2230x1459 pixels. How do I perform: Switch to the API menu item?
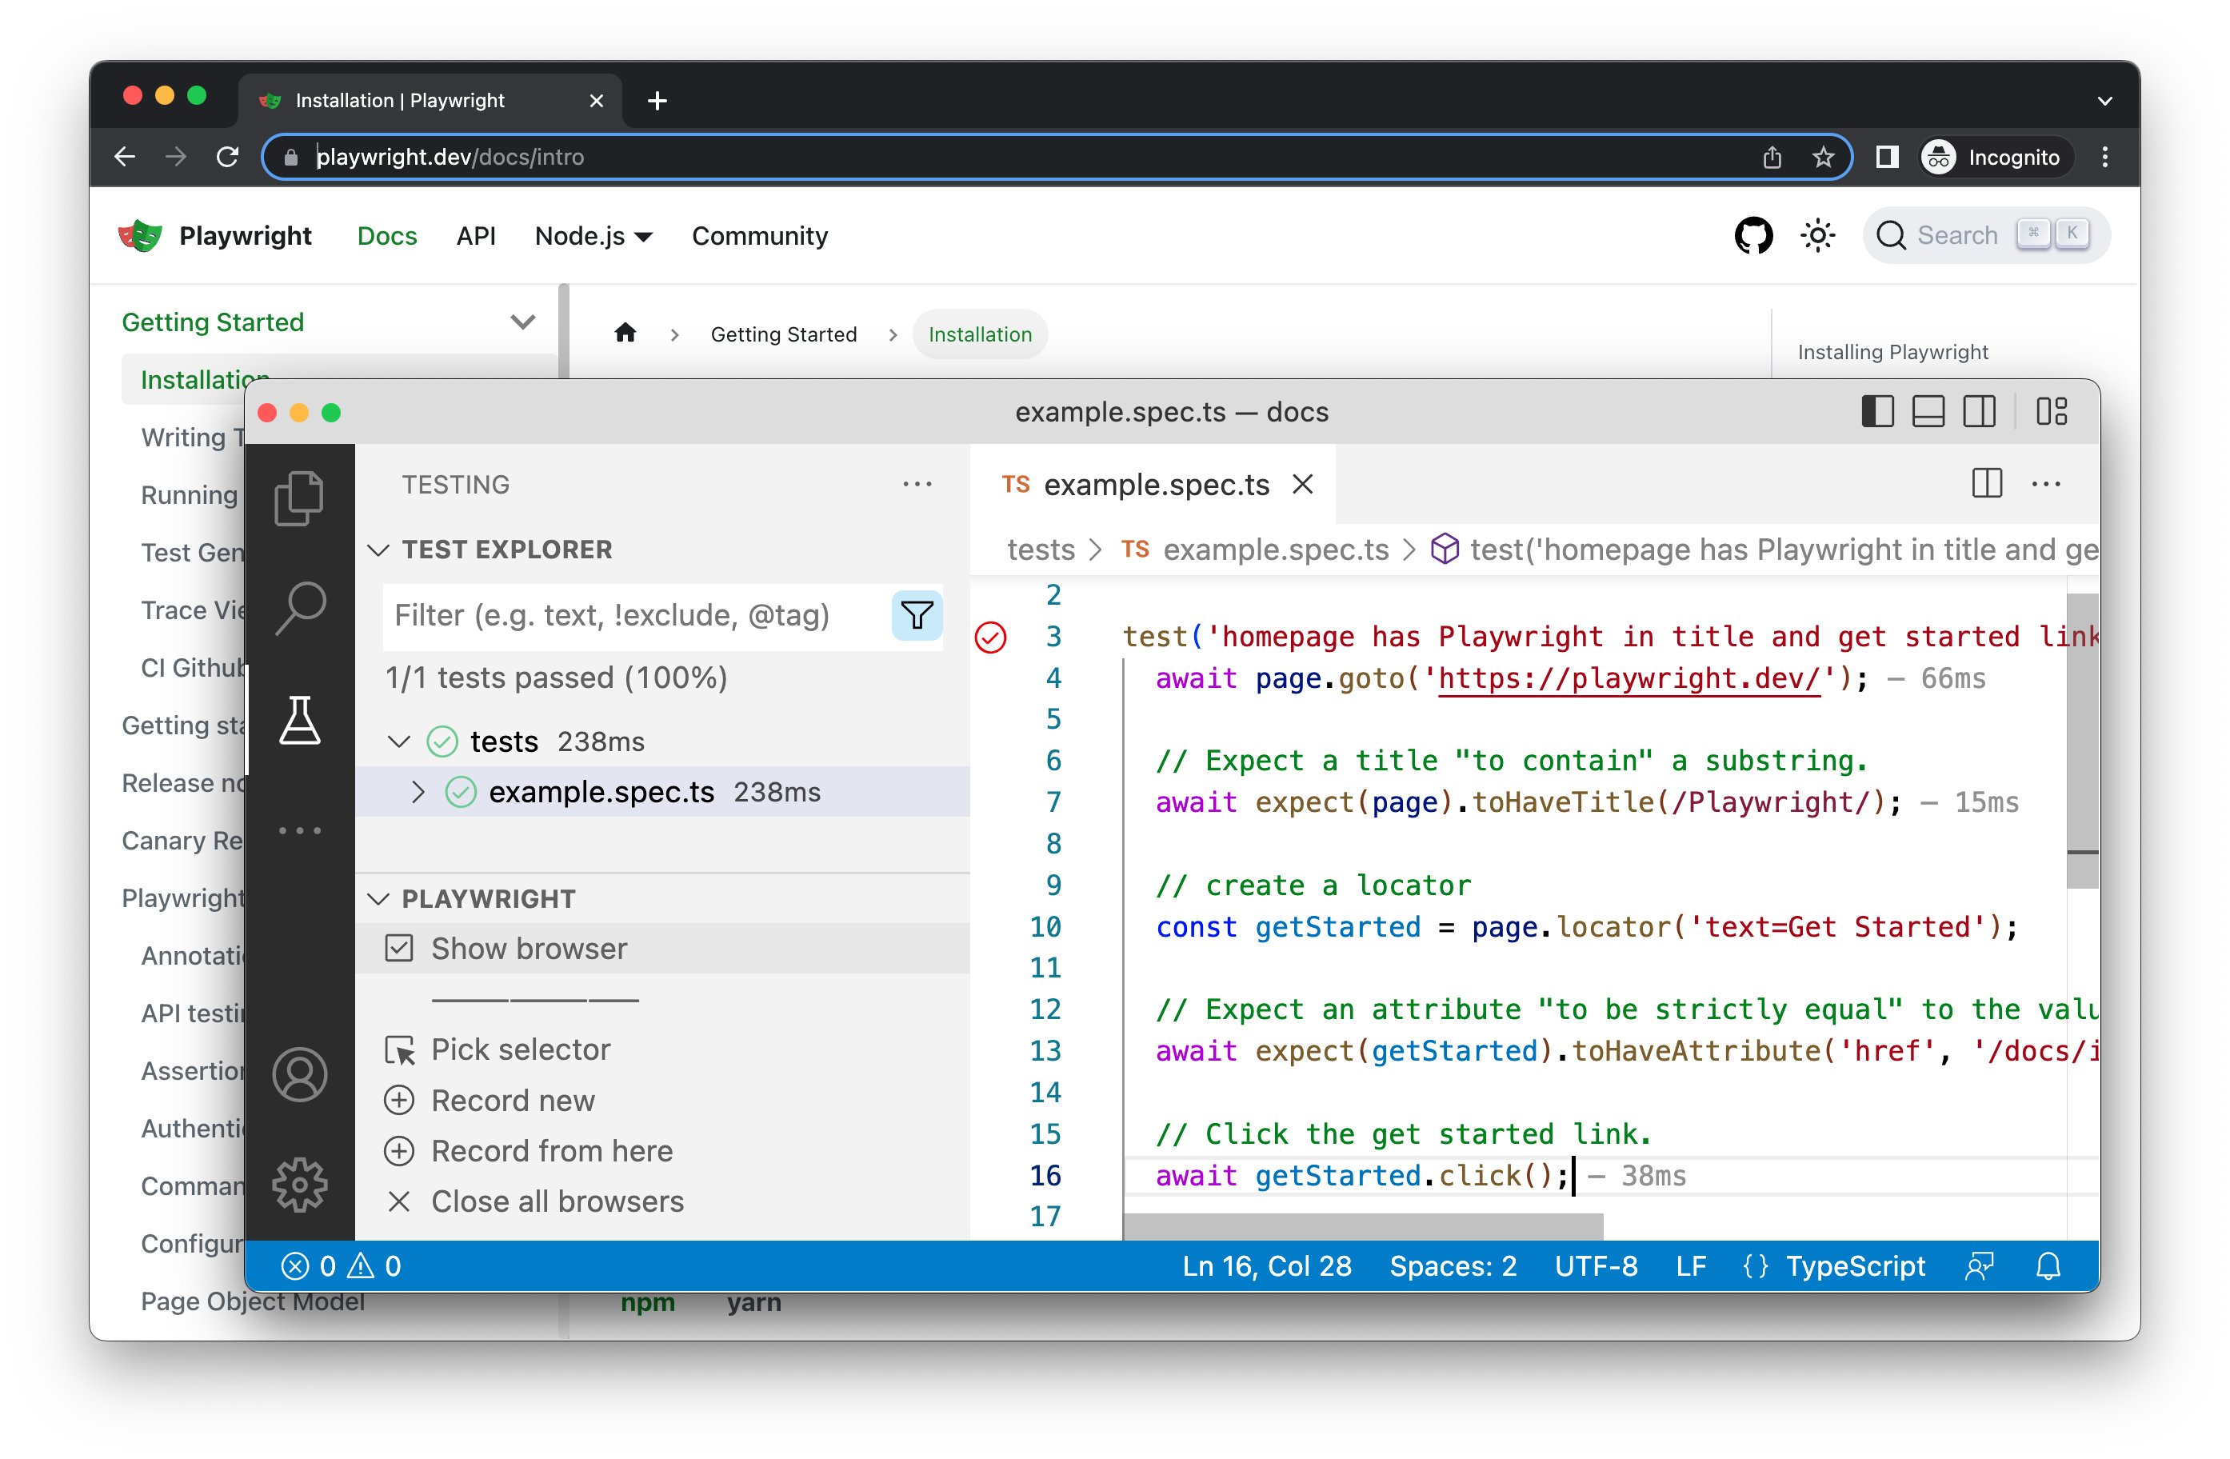tap(476, 236)
